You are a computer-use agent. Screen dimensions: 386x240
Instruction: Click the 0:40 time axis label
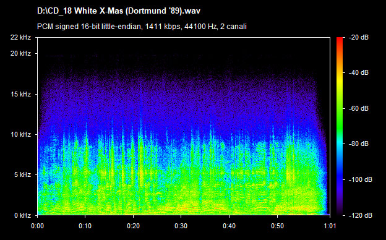(229, 226)
